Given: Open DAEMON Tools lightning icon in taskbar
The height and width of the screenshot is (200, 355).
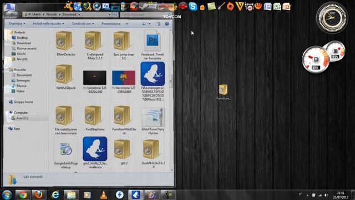Looking at the screenshot, I should tap(120, 195).
